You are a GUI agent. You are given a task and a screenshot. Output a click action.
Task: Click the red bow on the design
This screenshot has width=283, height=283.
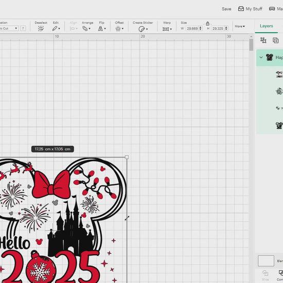click(51, 184)
